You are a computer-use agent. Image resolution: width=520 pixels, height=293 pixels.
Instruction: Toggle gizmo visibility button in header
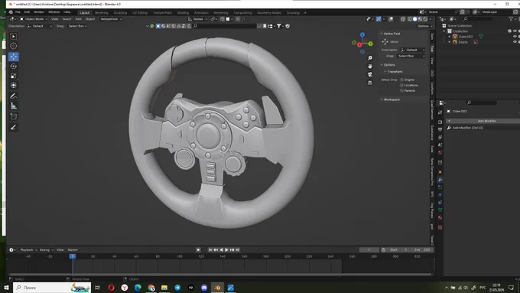coord(379,19)
